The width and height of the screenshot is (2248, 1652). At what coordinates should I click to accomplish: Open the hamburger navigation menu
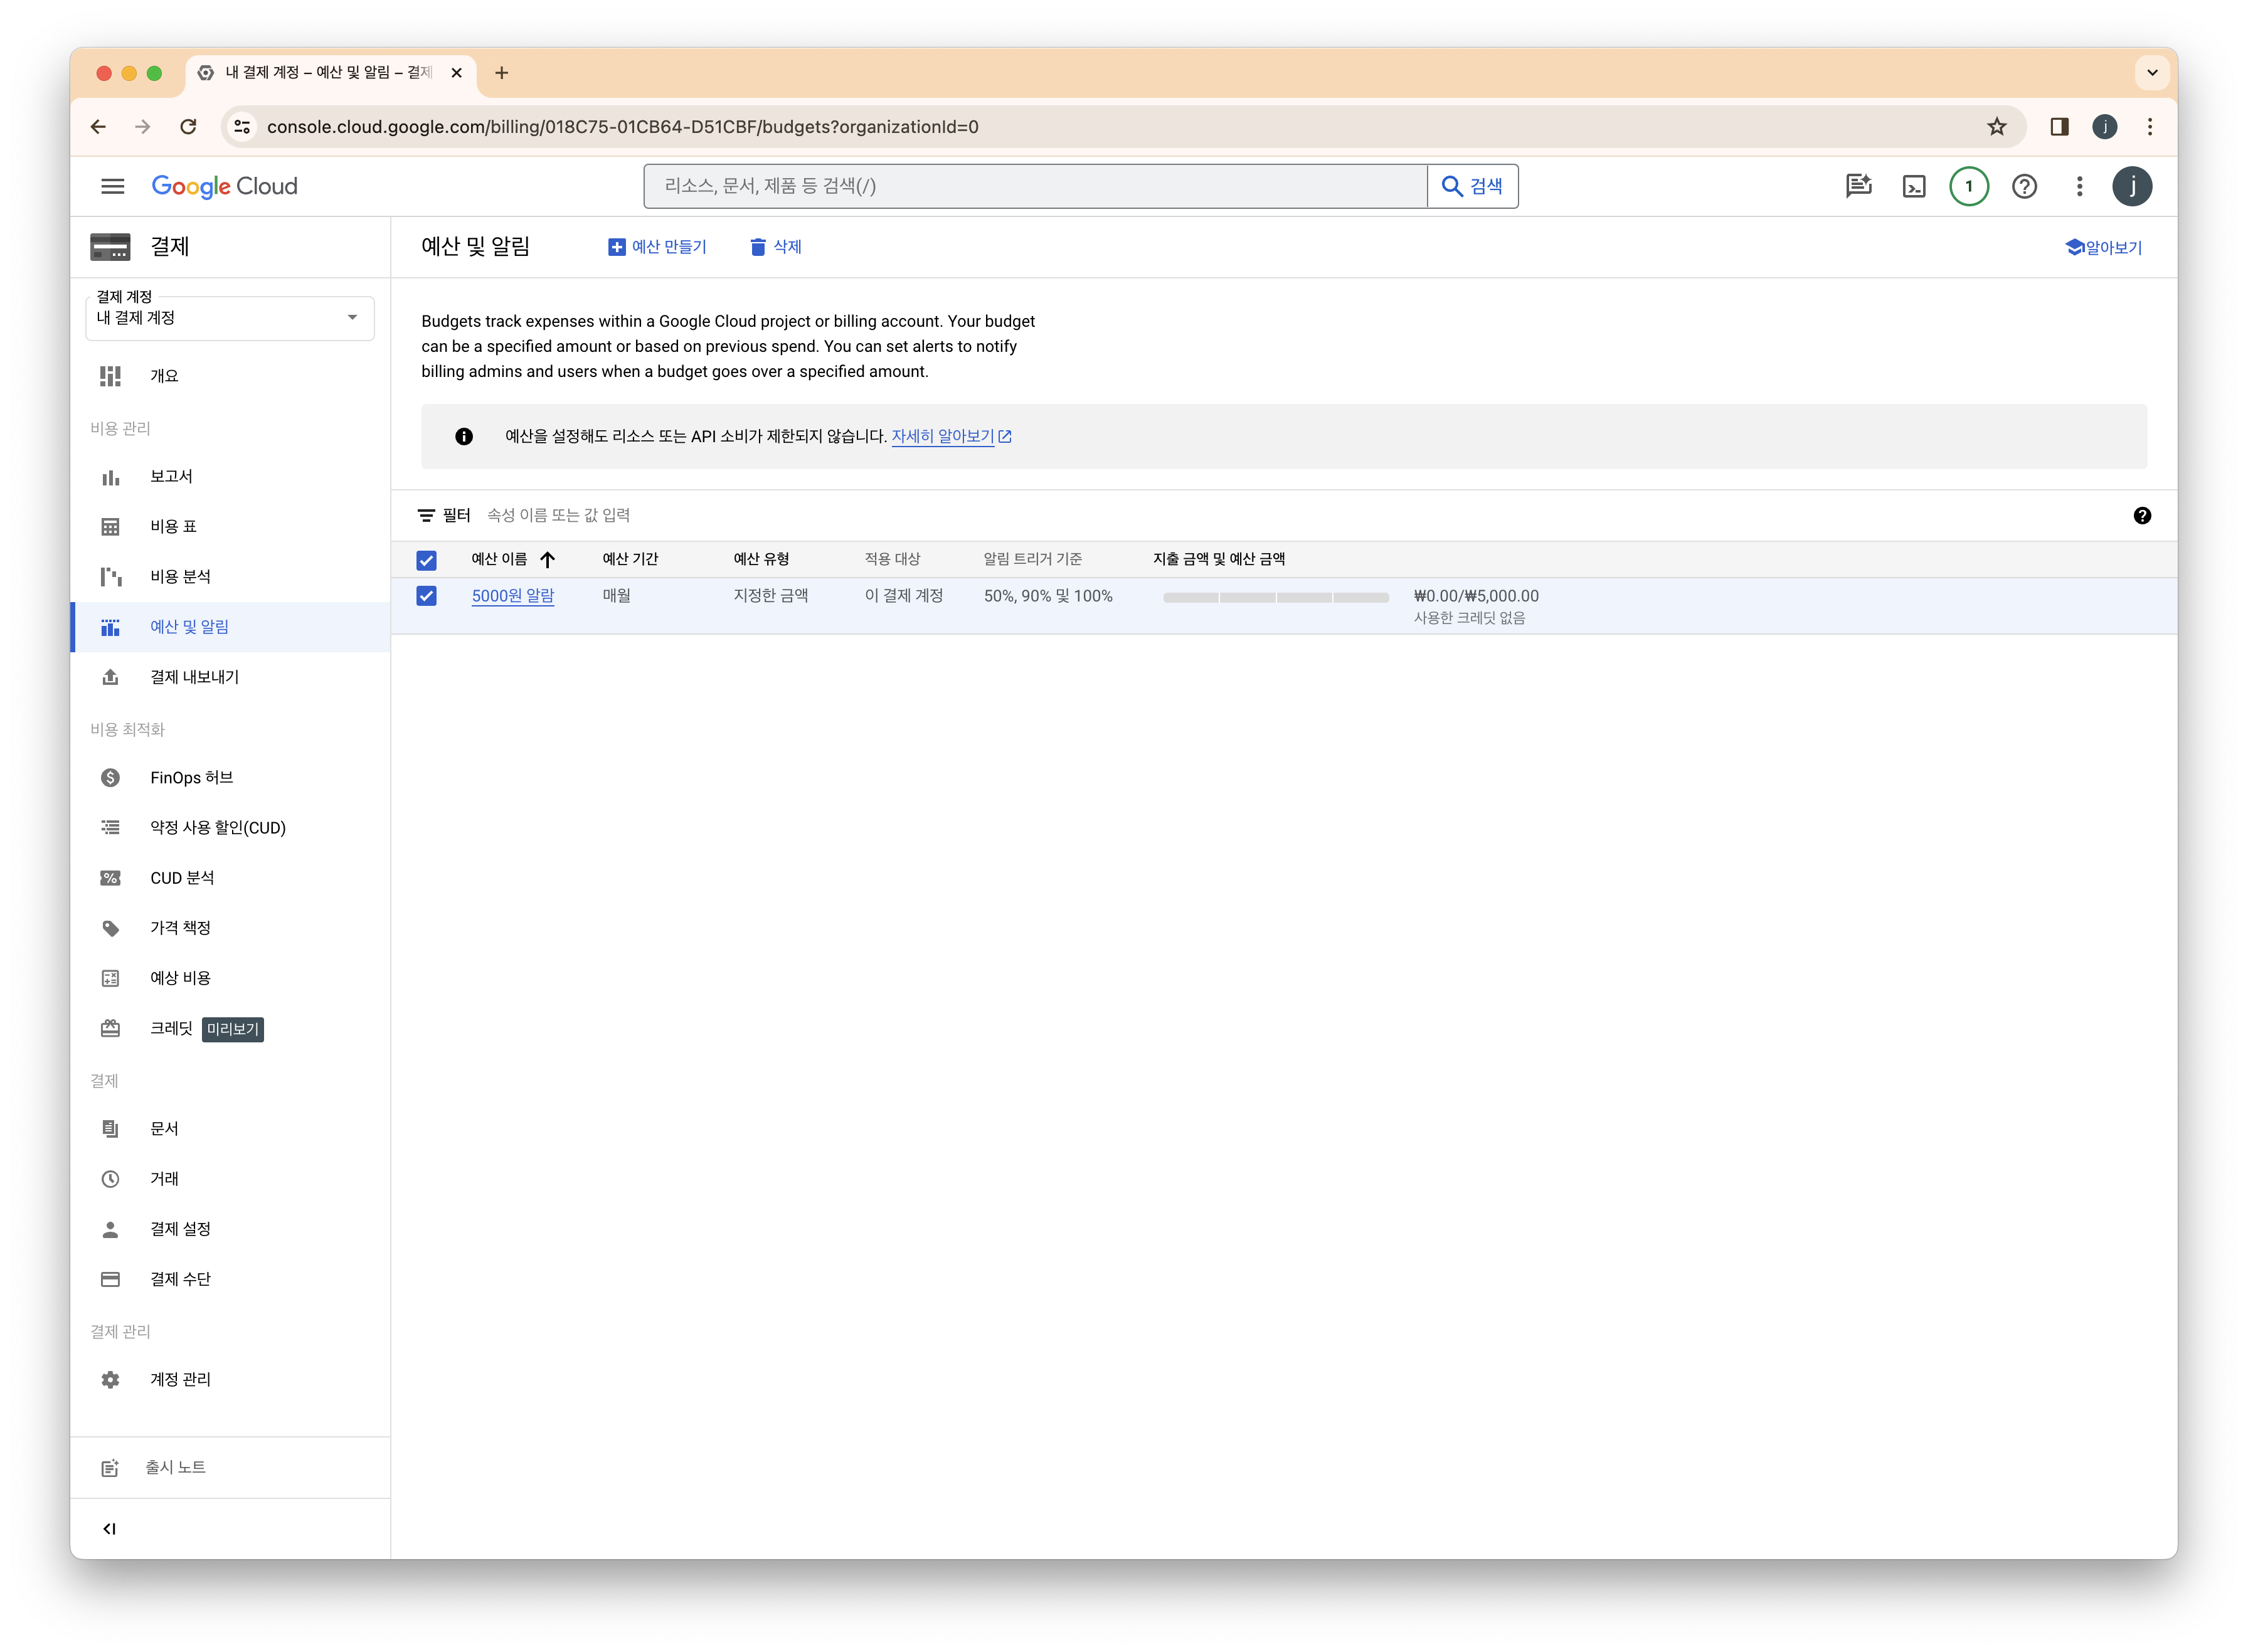(113, 187)
